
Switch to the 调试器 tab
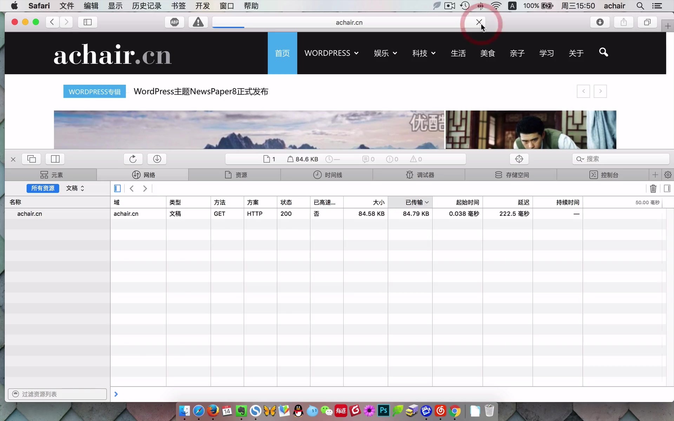click(420, 175)
